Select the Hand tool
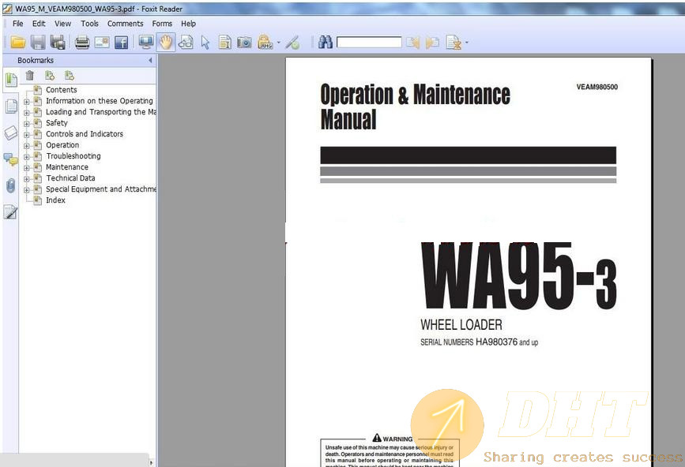 [166, 43]
